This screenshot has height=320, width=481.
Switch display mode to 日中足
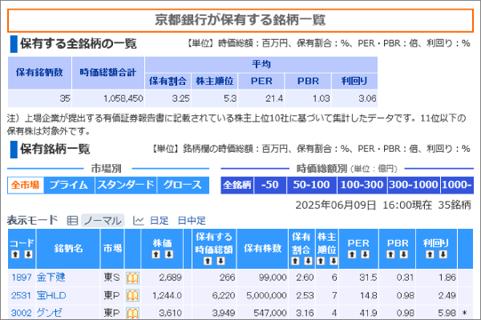click(192, 221)
